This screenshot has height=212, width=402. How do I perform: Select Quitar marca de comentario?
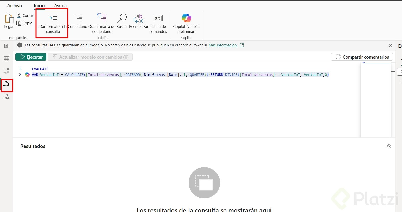[x=102, y=23]
